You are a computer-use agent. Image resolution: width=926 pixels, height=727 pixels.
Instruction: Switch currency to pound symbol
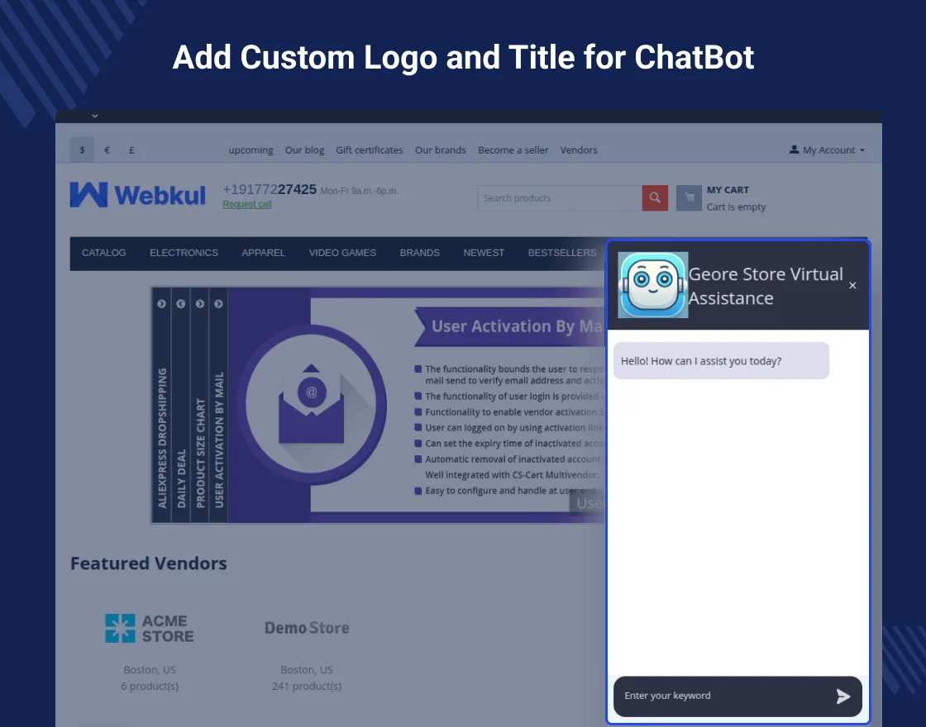pos(131,150)
